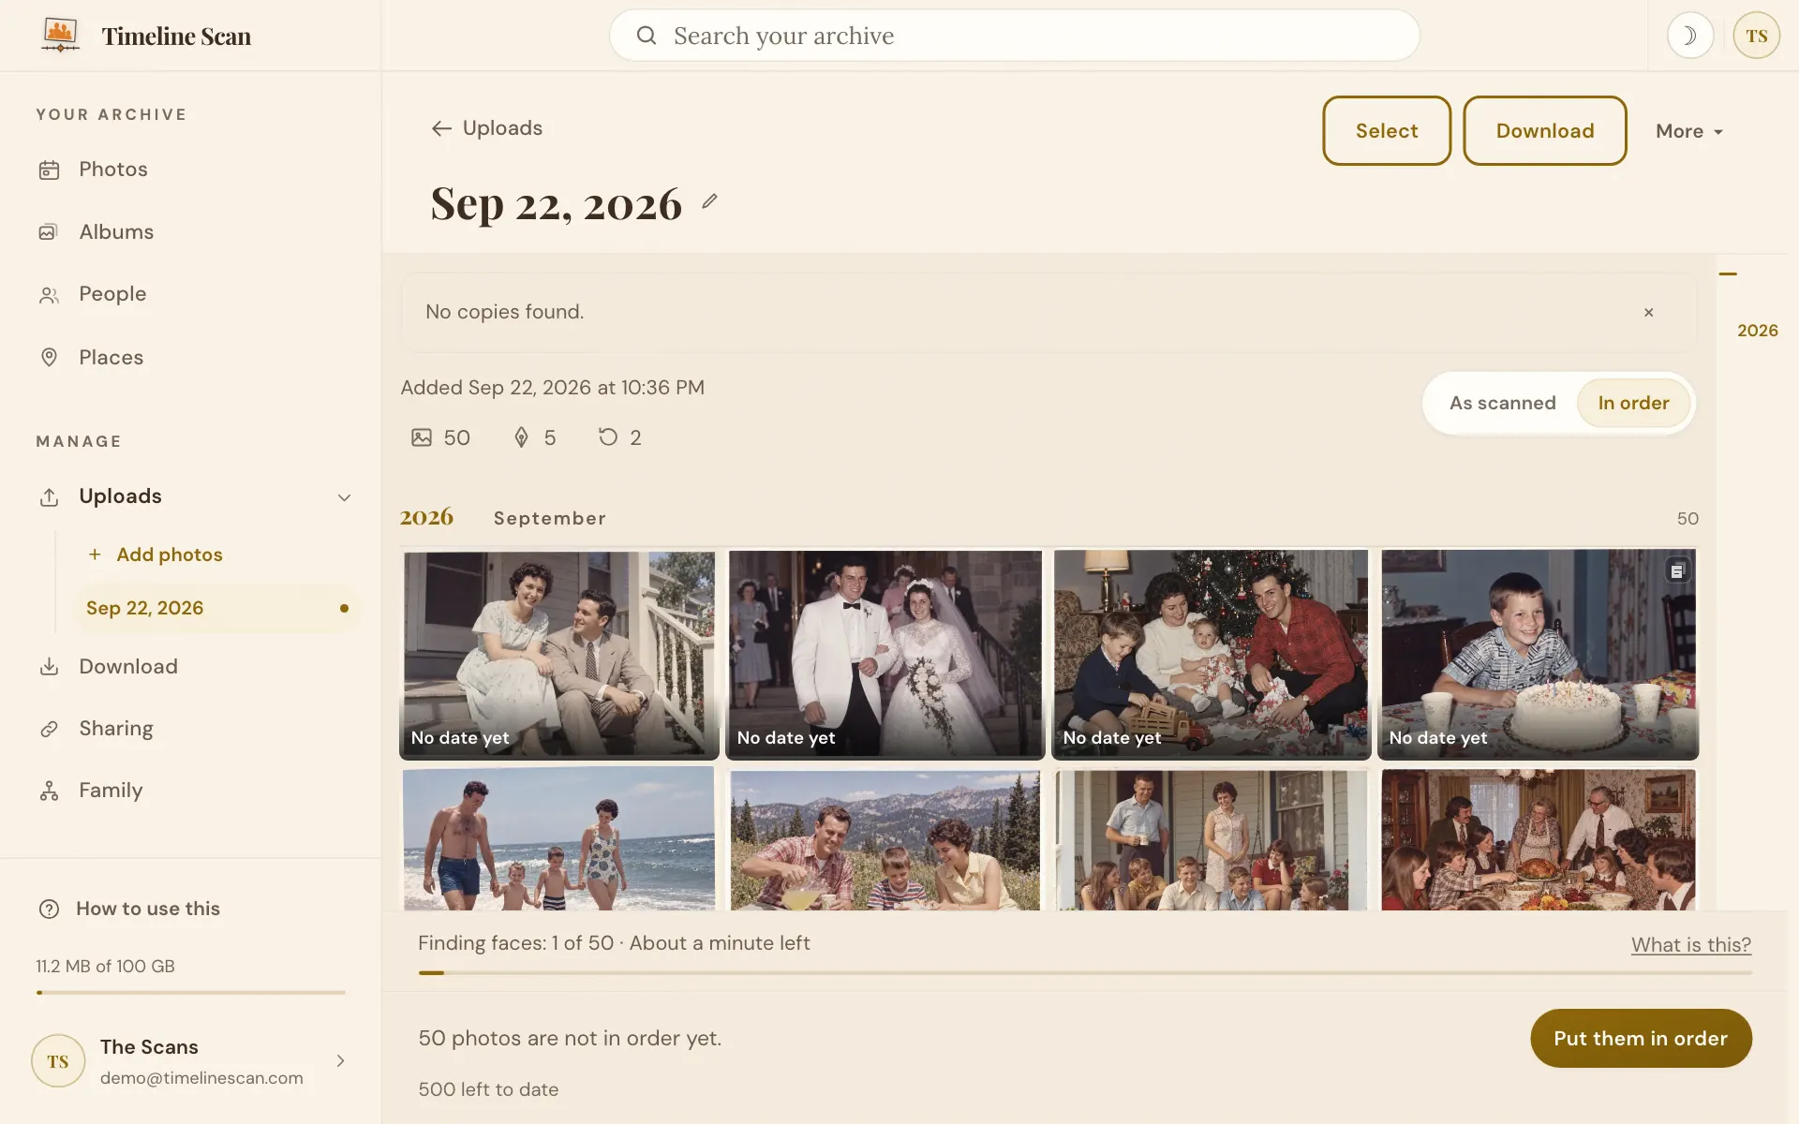Collapse the Uploads section chevron
The height and width of the screenshot is (1124, 1799).
pos(344,497)
